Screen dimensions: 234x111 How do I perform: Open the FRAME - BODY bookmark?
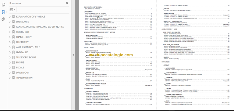click(x=24, y=37)
